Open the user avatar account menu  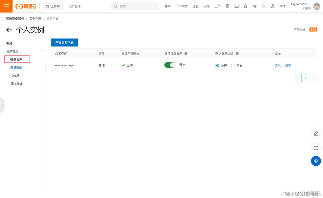[317, 6]
